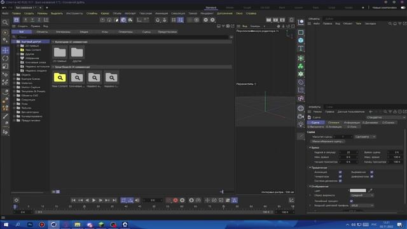
Task: Click the green gear effector icon
Action: point(301,74)
